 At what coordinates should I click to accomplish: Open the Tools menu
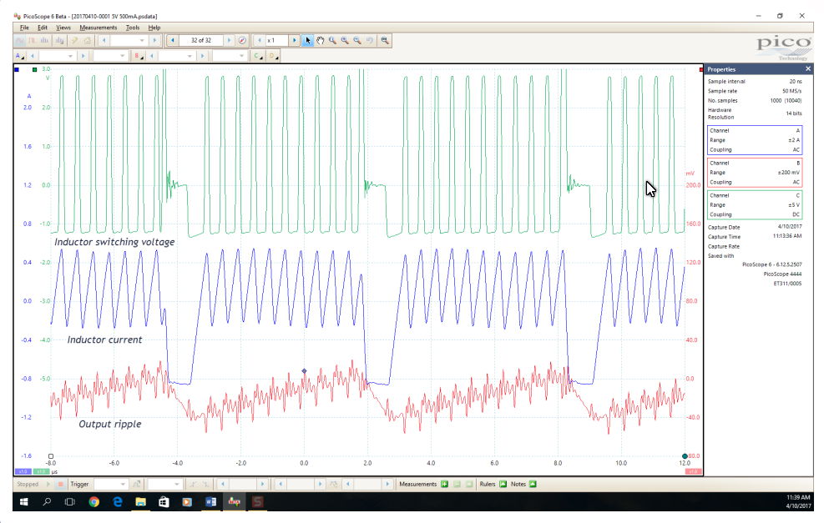point(133,28)
